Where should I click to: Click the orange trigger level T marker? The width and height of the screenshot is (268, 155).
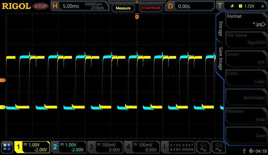(3, 80)
